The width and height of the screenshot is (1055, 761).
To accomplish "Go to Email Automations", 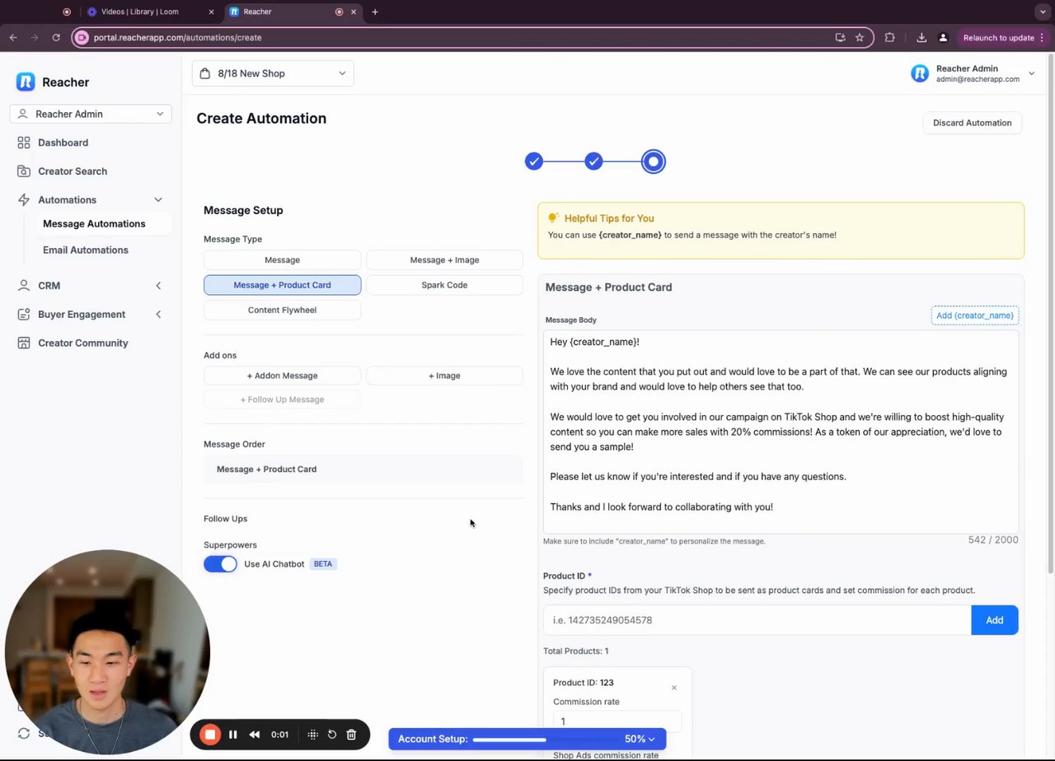I will tap(86, 250).
